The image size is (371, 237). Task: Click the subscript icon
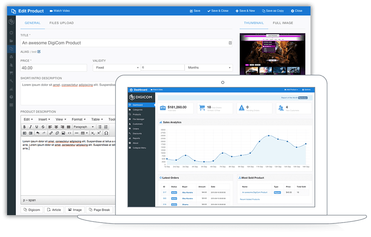pyautogui.click(x=93, y=133)
